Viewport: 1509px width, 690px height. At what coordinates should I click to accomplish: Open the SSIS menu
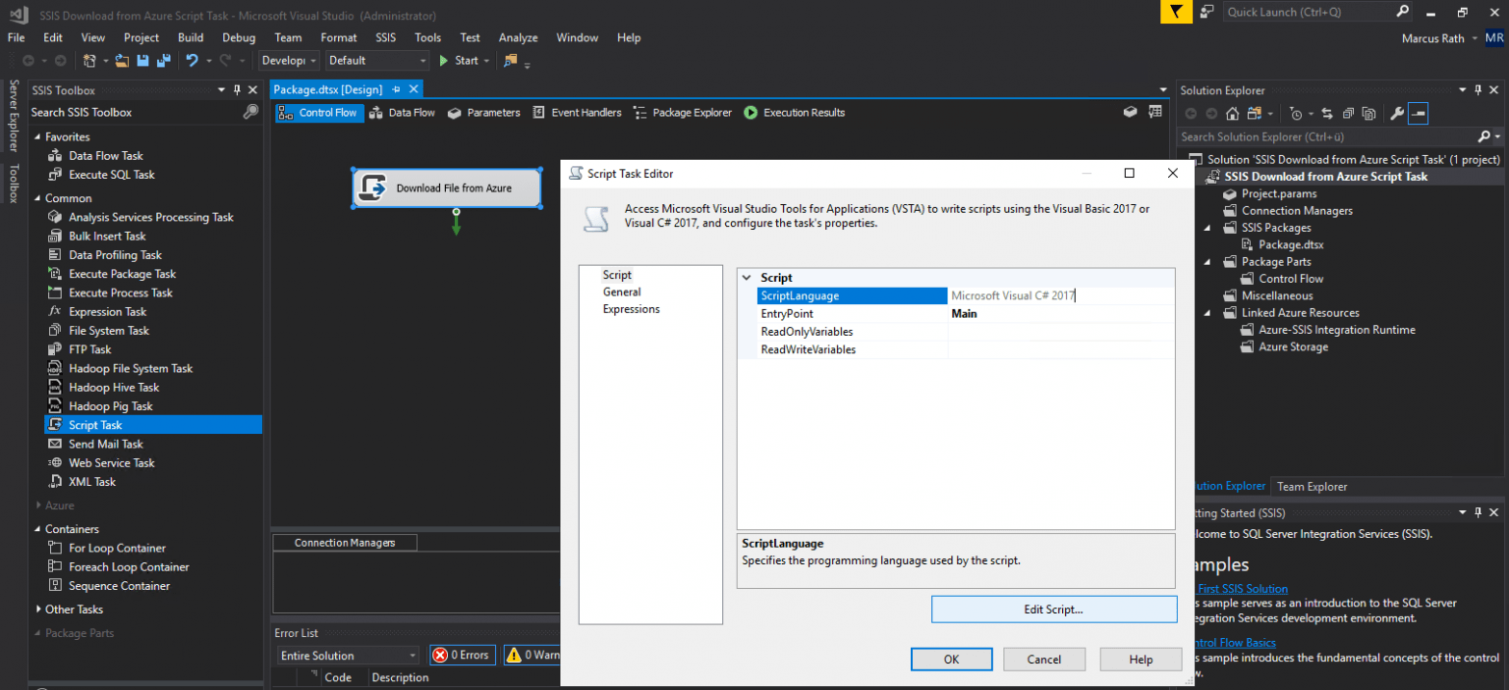point(385,37)
